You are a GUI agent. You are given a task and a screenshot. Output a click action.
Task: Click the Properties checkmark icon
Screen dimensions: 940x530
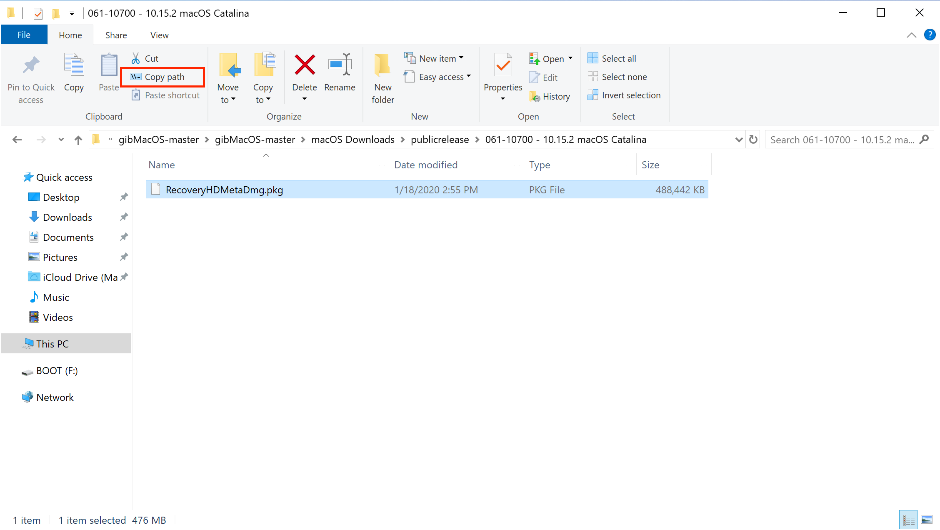click(503, 65)
